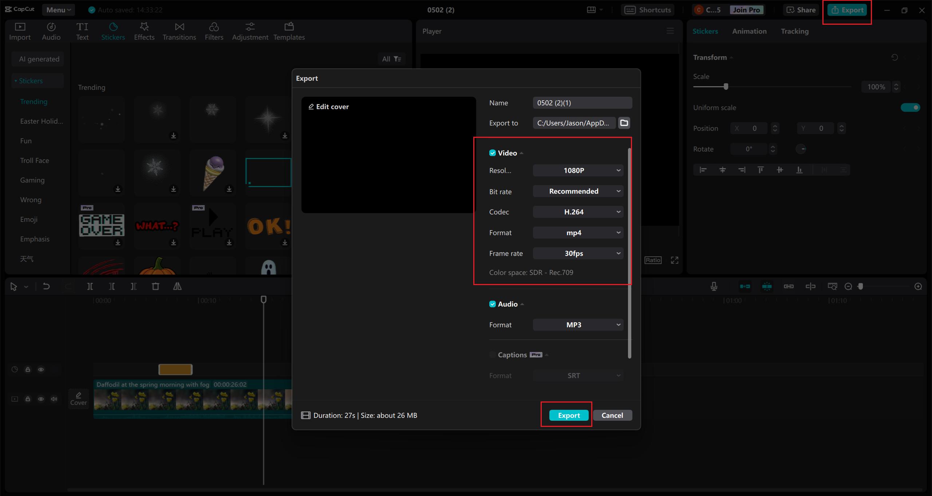Disable the Uniform scale toggle
The image size is (932, 496).
pos(910,107)
